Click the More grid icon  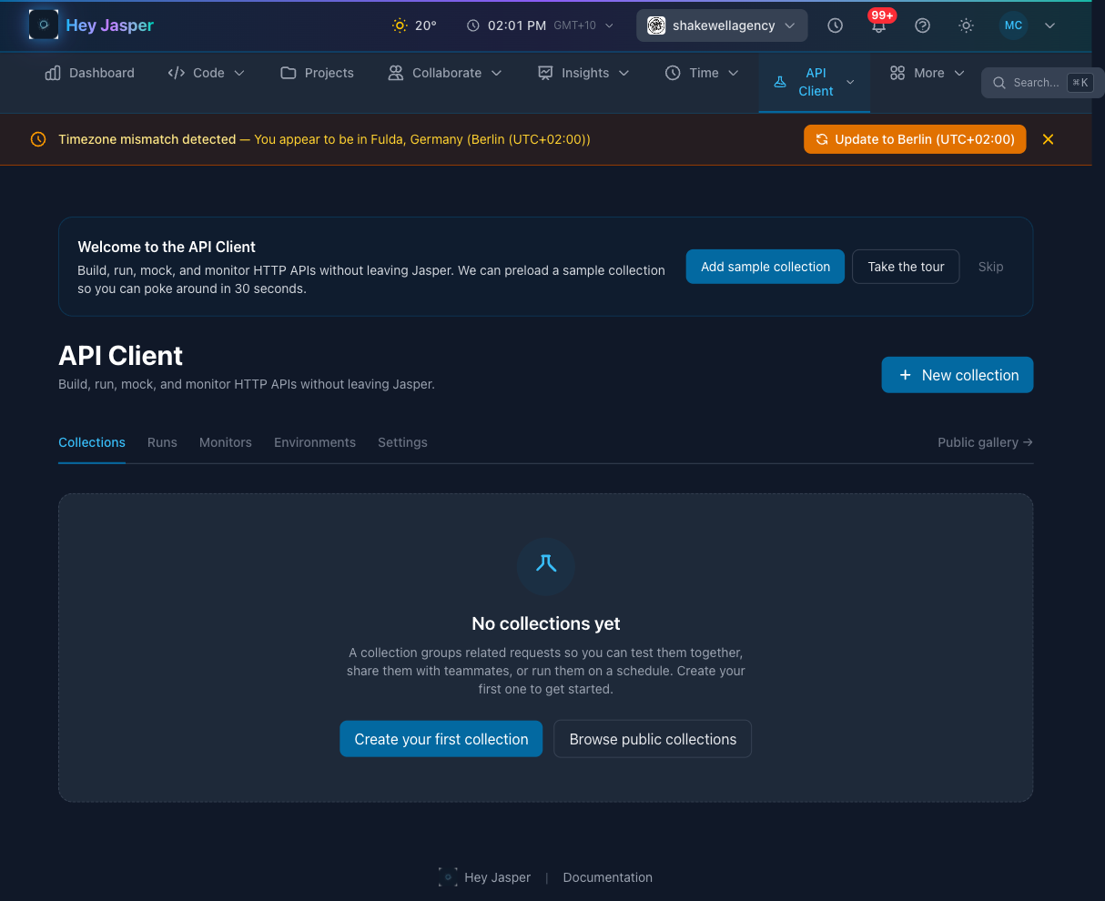coord(897,73)
